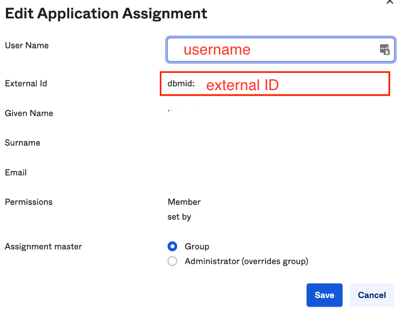Screen dimensions: 401x312
Task: Click the External Id label
Action: click(x=26, y=83)
